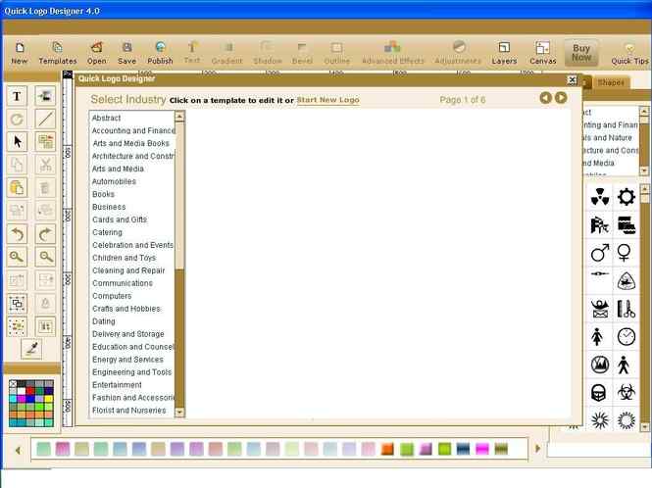Open Quick Tips in toolbar
Viewport: 652px width, 488px height.
click(x=629, y=54)
